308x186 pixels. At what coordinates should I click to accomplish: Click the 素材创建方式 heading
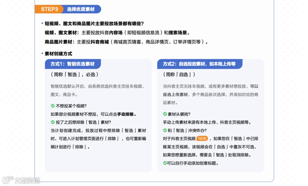pos(58,53)
